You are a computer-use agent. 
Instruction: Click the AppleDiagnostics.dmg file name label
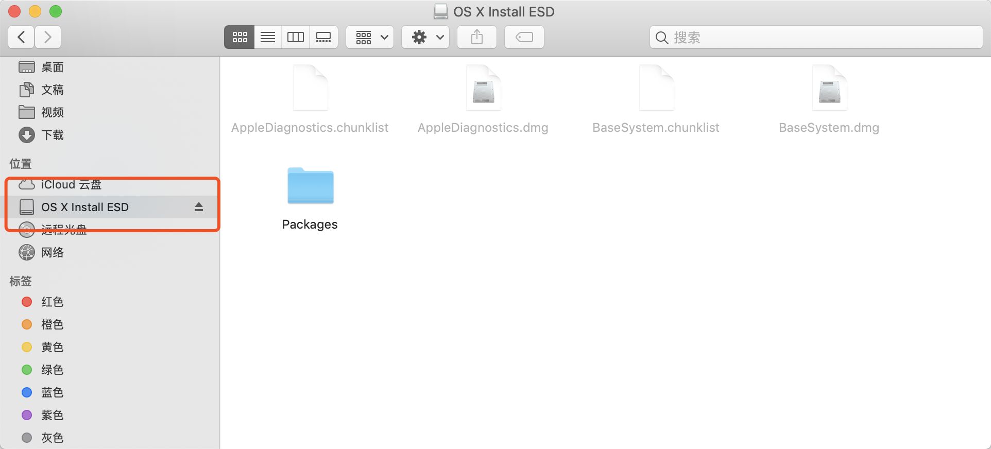pyautogui.click(x=483, y=128)
